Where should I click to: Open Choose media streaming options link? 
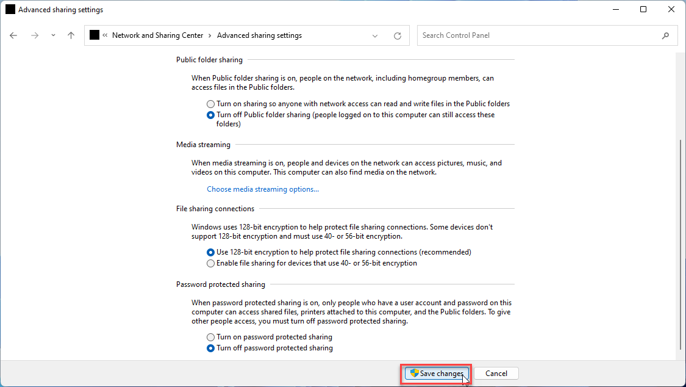262,189
